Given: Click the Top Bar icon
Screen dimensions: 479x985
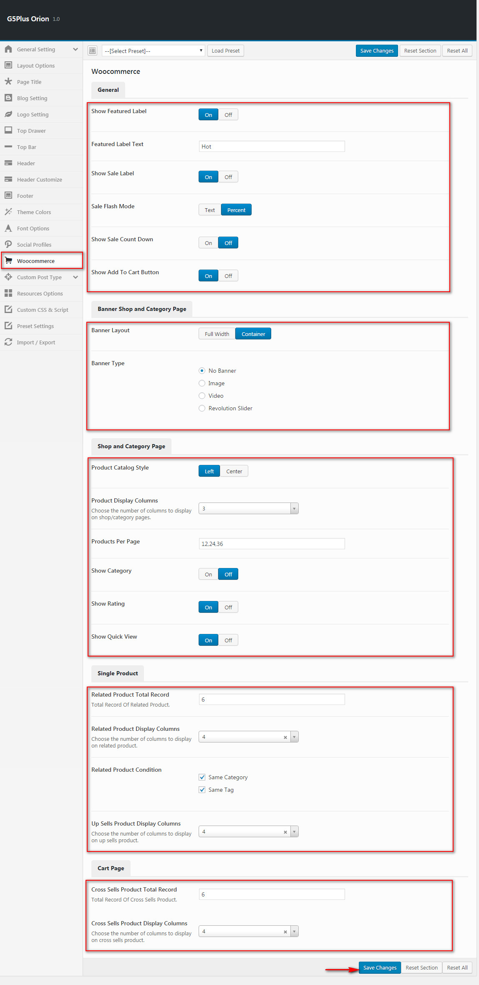Looking at the screenshot, I should (8, 147).
